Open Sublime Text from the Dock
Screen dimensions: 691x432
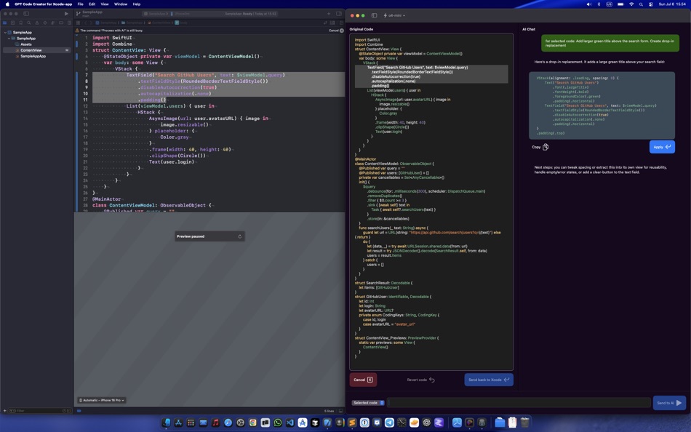click(x=352, y=423)
